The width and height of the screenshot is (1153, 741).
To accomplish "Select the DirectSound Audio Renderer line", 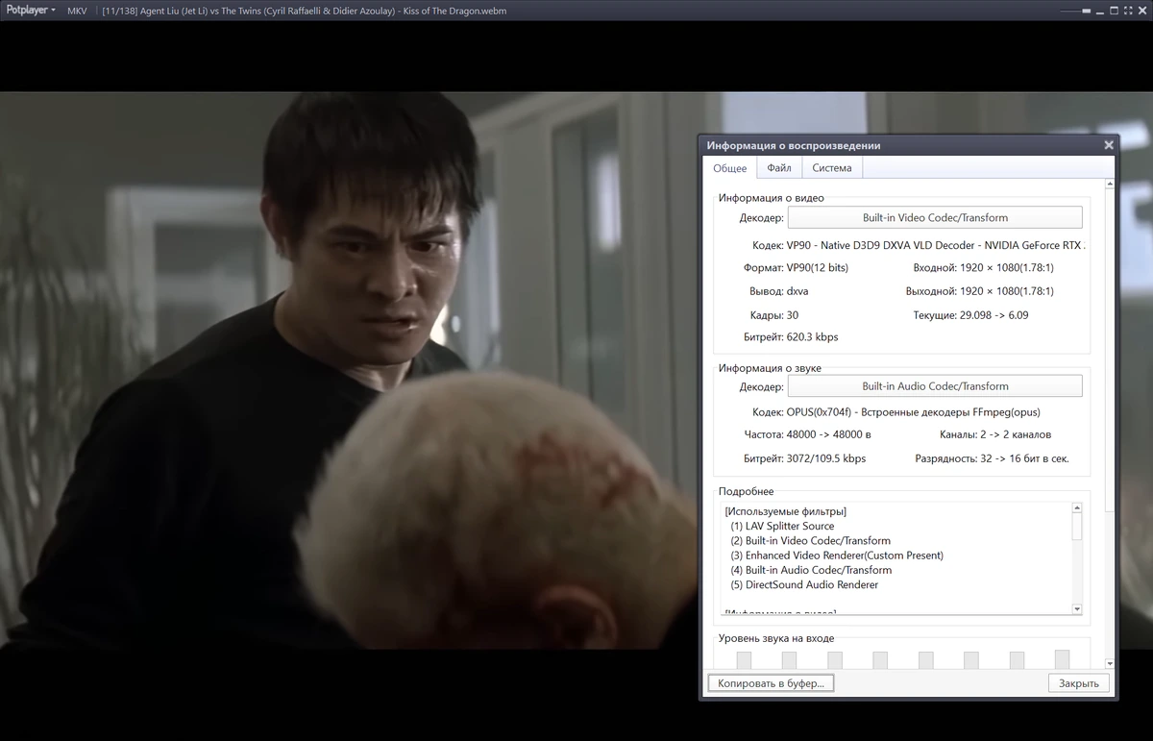I will (804, 584).
